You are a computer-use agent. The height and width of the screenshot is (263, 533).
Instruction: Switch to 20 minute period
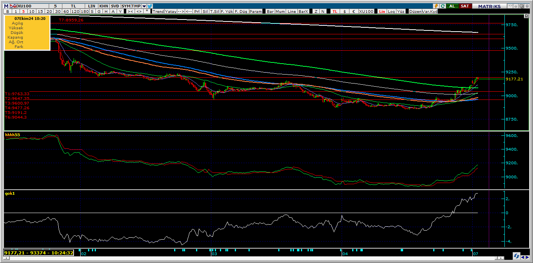[49, 11]
